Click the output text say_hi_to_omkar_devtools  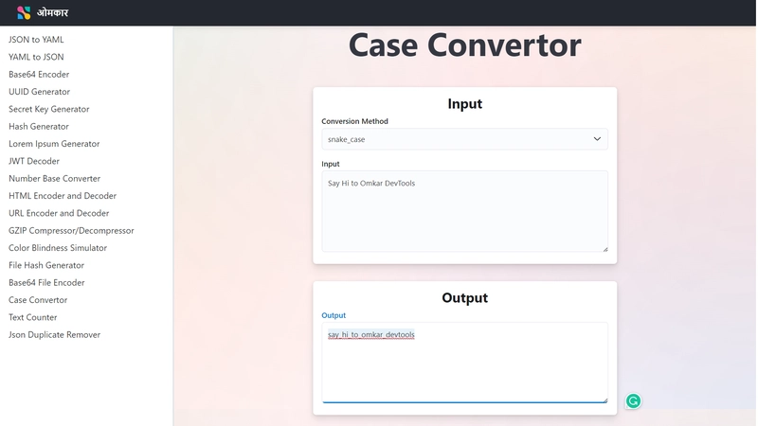[x=371, y=335]
